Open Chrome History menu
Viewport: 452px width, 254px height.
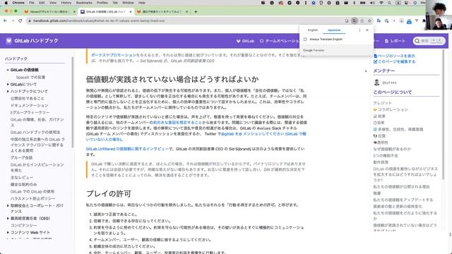click(66, 3)
